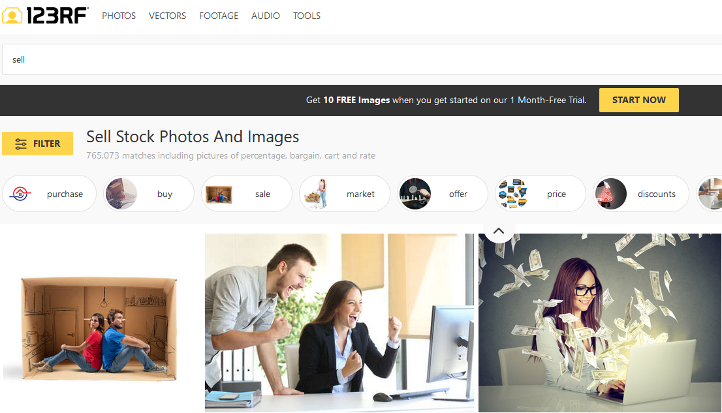The image size is (722, 413).
Task: Collapse banner using the up chevron
Action: [499, 231]
